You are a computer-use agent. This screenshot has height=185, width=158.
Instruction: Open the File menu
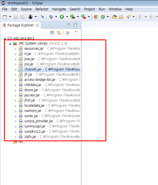[x=5, y=9]
